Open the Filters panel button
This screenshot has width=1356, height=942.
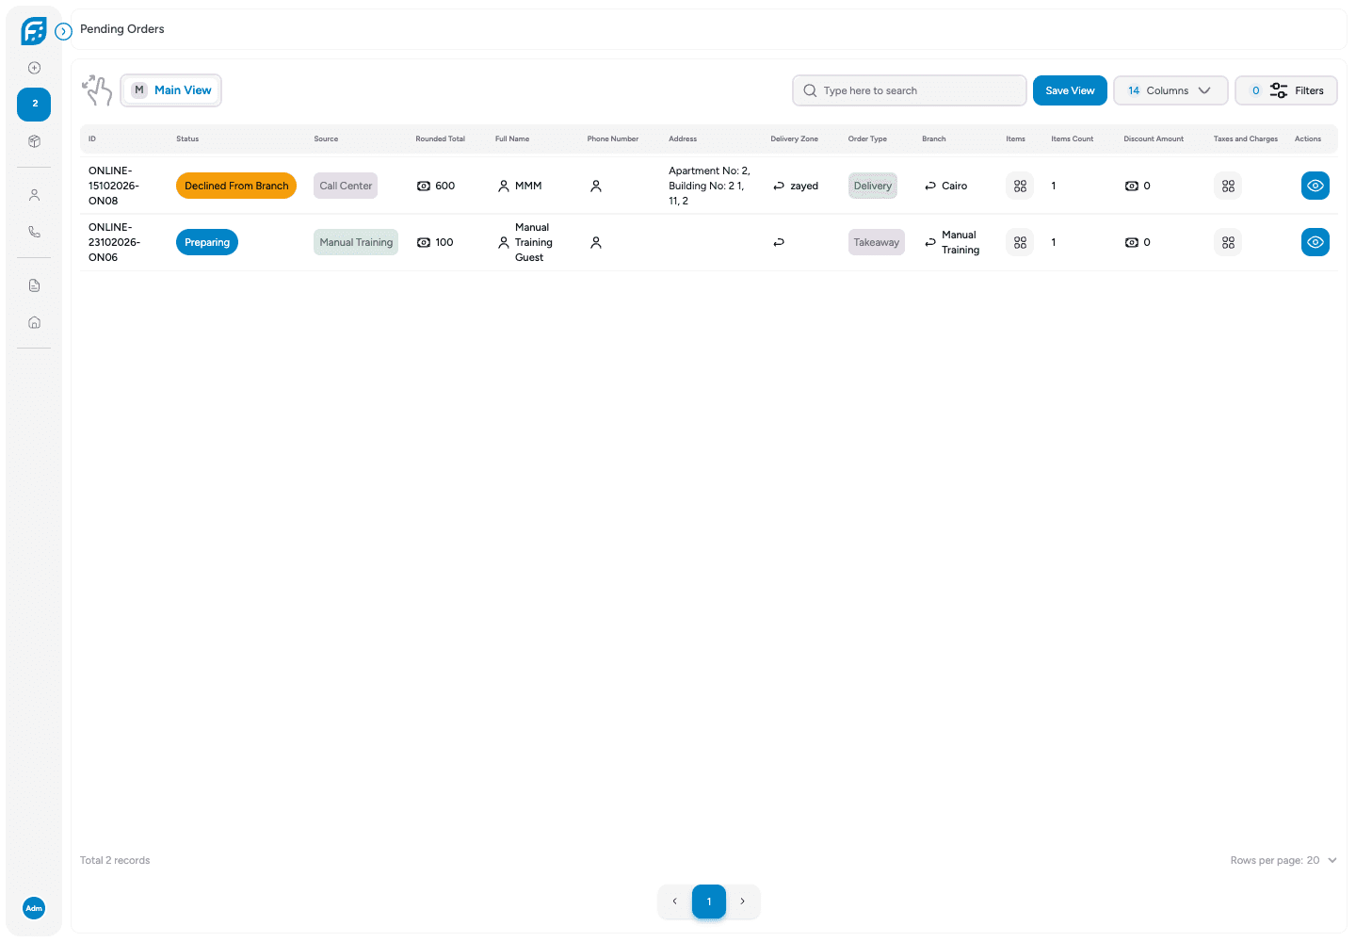click(1286, 90)
